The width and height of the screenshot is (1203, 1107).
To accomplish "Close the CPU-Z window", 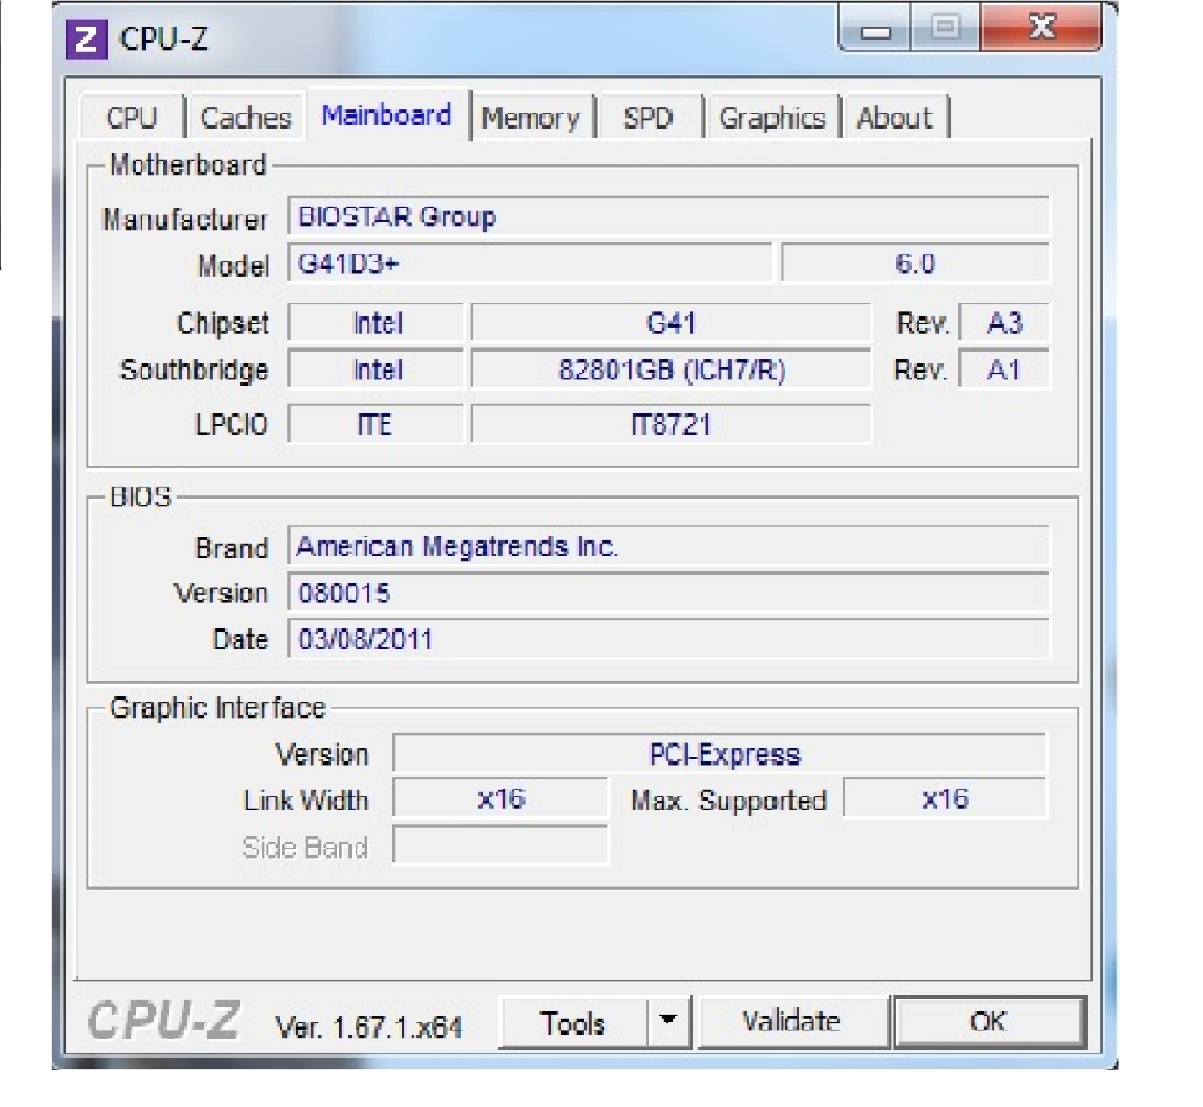I will click(x=1041, y=27).
